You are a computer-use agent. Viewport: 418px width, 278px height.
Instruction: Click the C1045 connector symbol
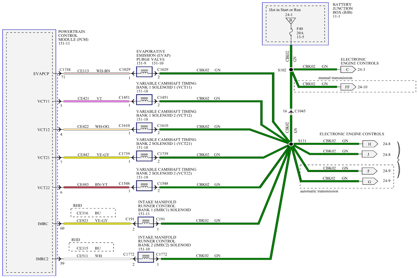[291, 111]
